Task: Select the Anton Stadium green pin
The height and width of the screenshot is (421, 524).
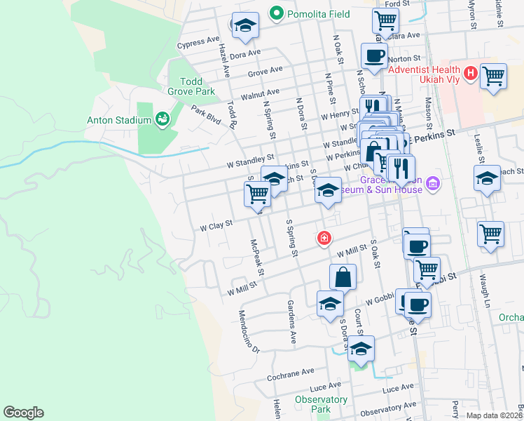Action: pyautogui.click(x=163, y=120)
